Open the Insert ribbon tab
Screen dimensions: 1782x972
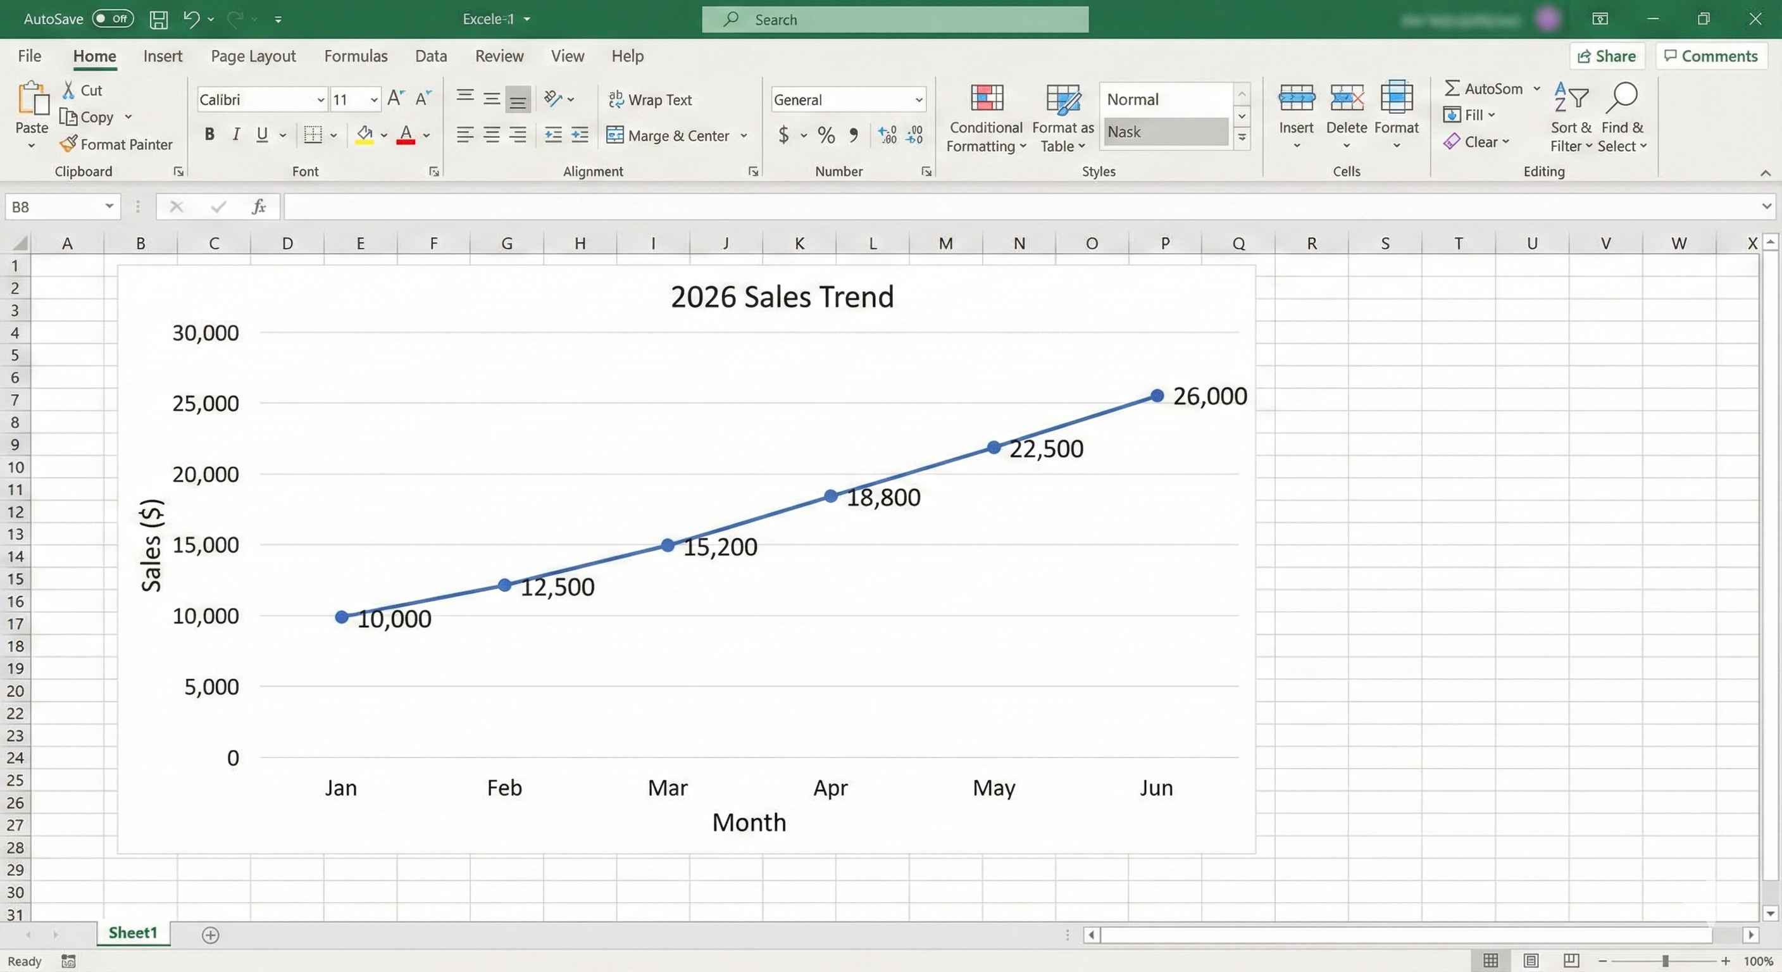coord(163,55)
